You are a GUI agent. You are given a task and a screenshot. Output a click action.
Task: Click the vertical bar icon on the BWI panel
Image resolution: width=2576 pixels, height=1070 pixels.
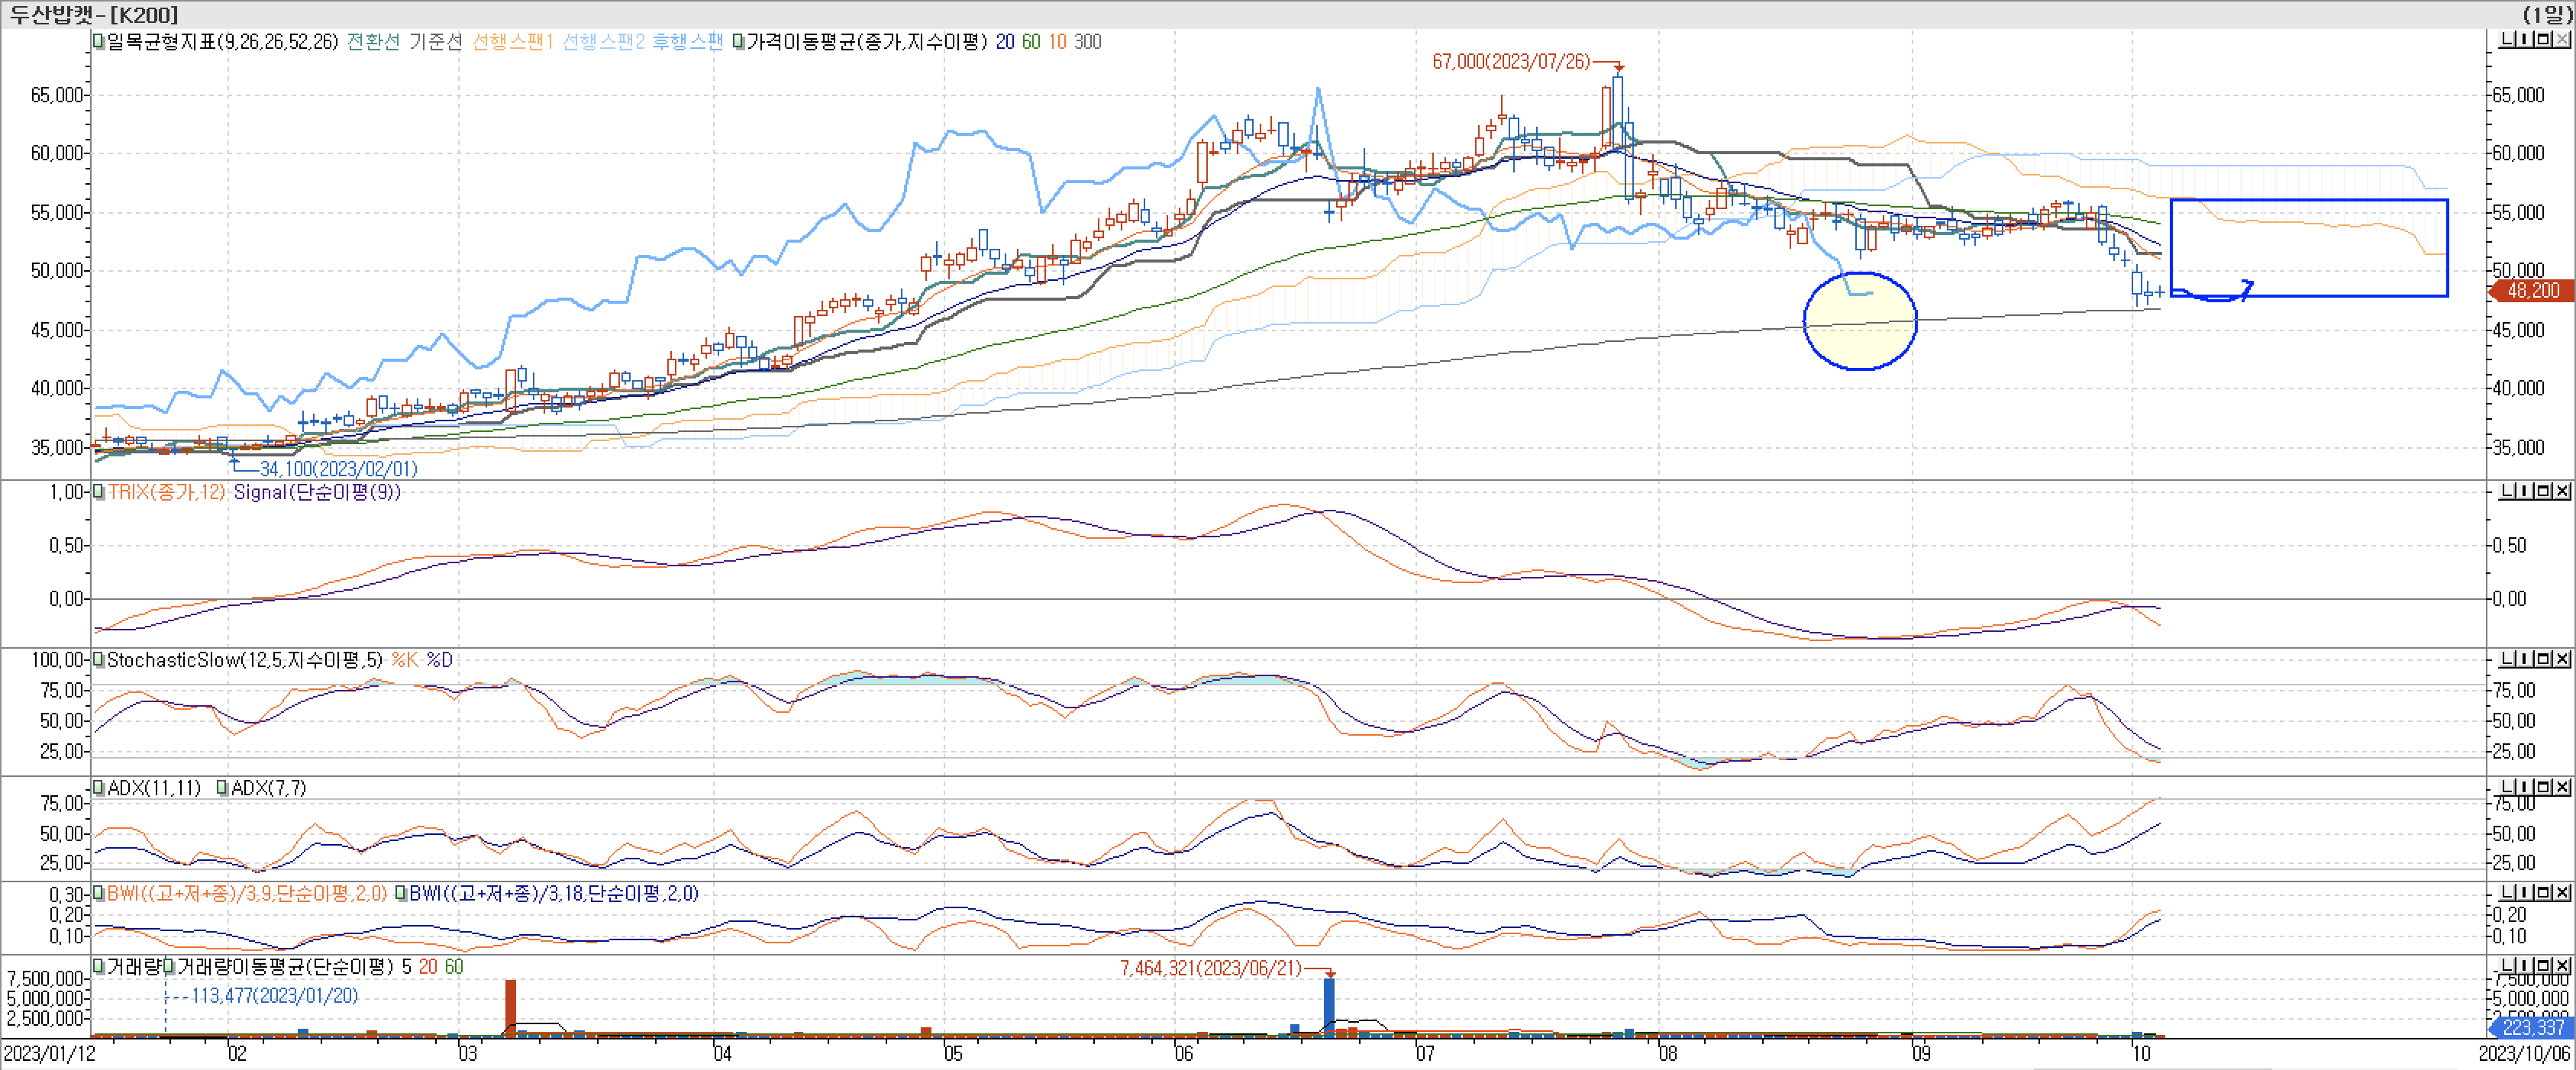2524,892
